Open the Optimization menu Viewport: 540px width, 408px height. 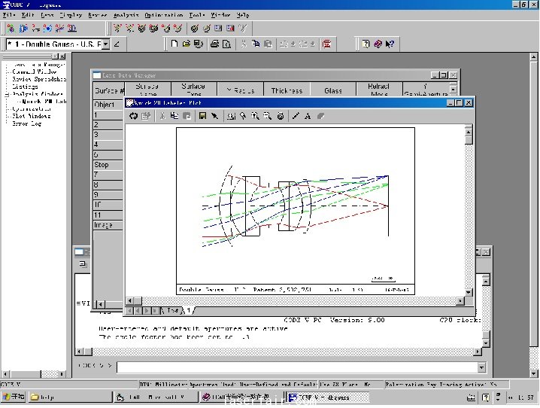tap(163, 15)
